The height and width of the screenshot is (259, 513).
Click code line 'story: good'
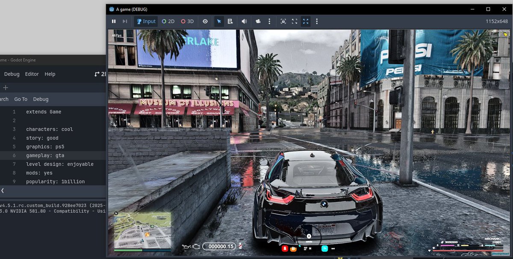42,138
